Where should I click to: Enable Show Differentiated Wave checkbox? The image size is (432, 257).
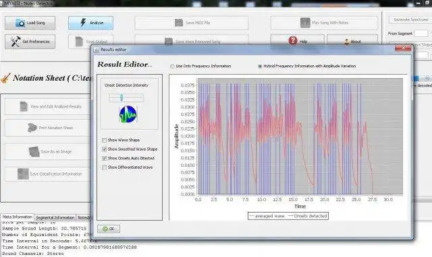(104, 168)
